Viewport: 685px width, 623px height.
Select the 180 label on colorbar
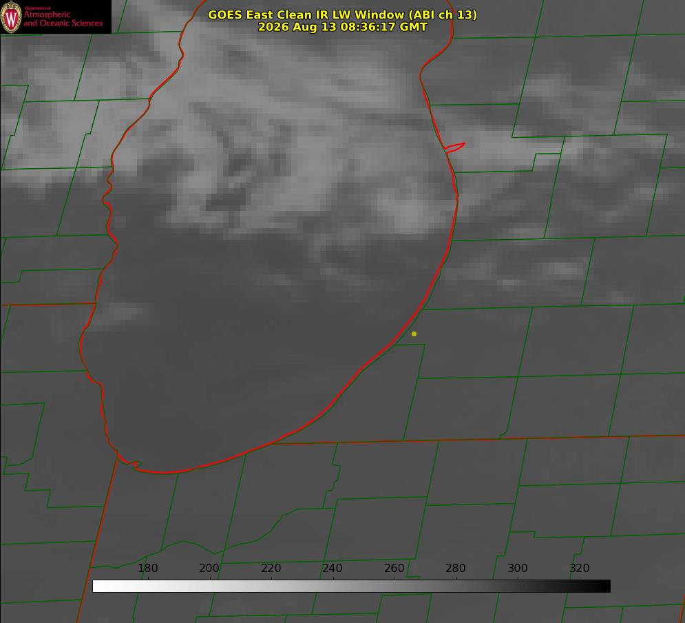pos(147,568)
